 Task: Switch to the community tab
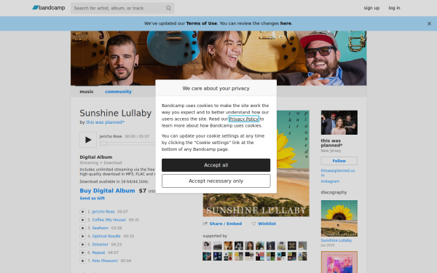coord(118,92)
